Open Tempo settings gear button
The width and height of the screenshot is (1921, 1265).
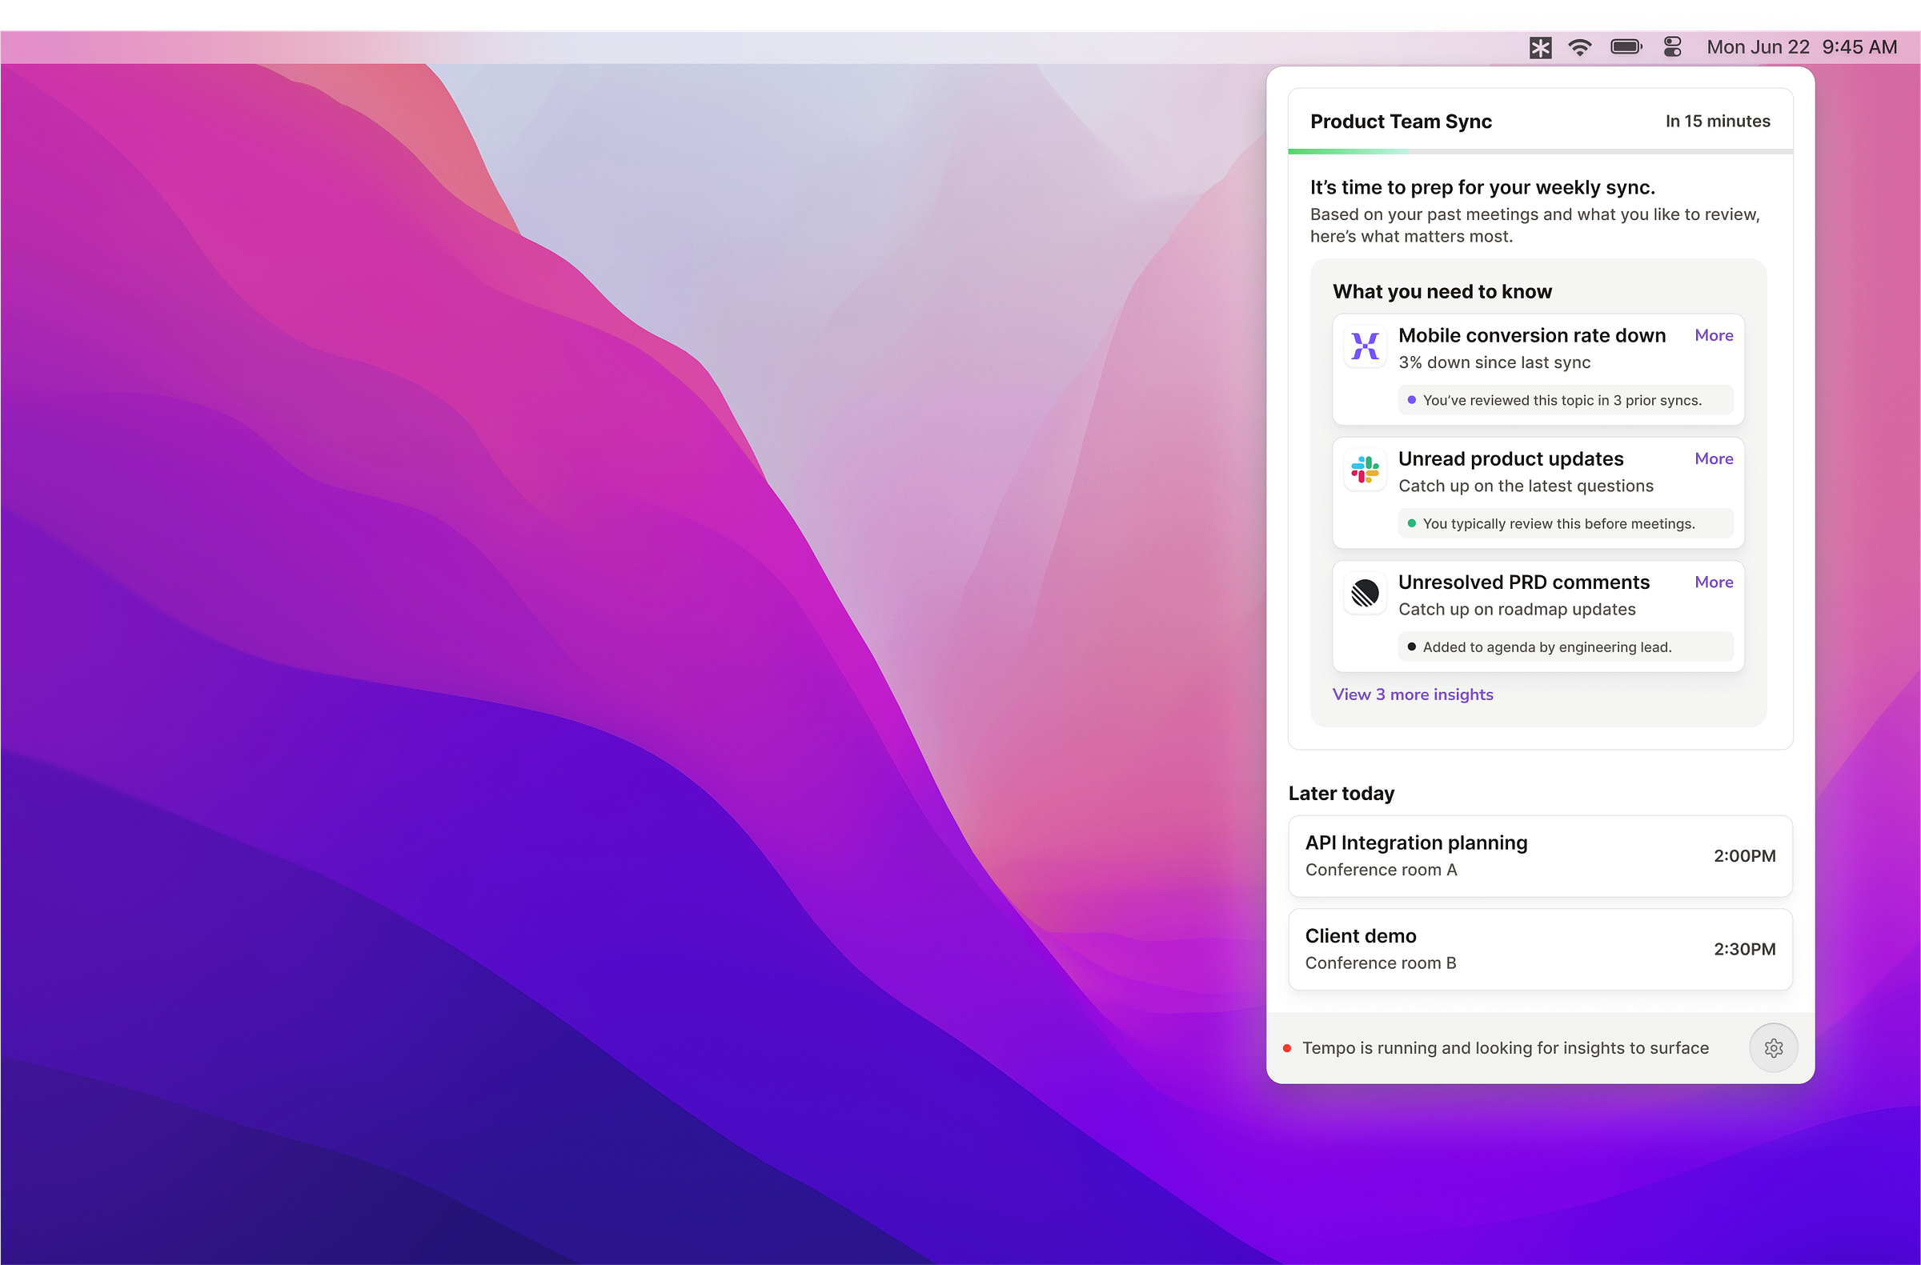(1772, 1047)
